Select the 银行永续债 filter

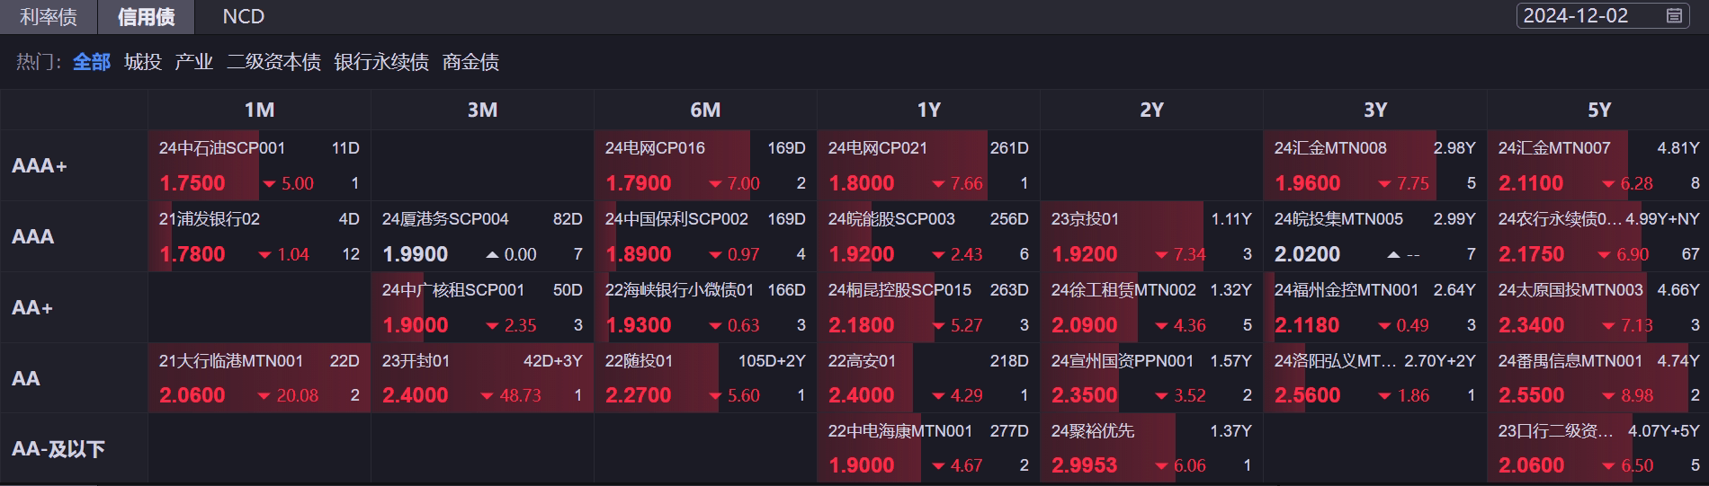(381, 62)
